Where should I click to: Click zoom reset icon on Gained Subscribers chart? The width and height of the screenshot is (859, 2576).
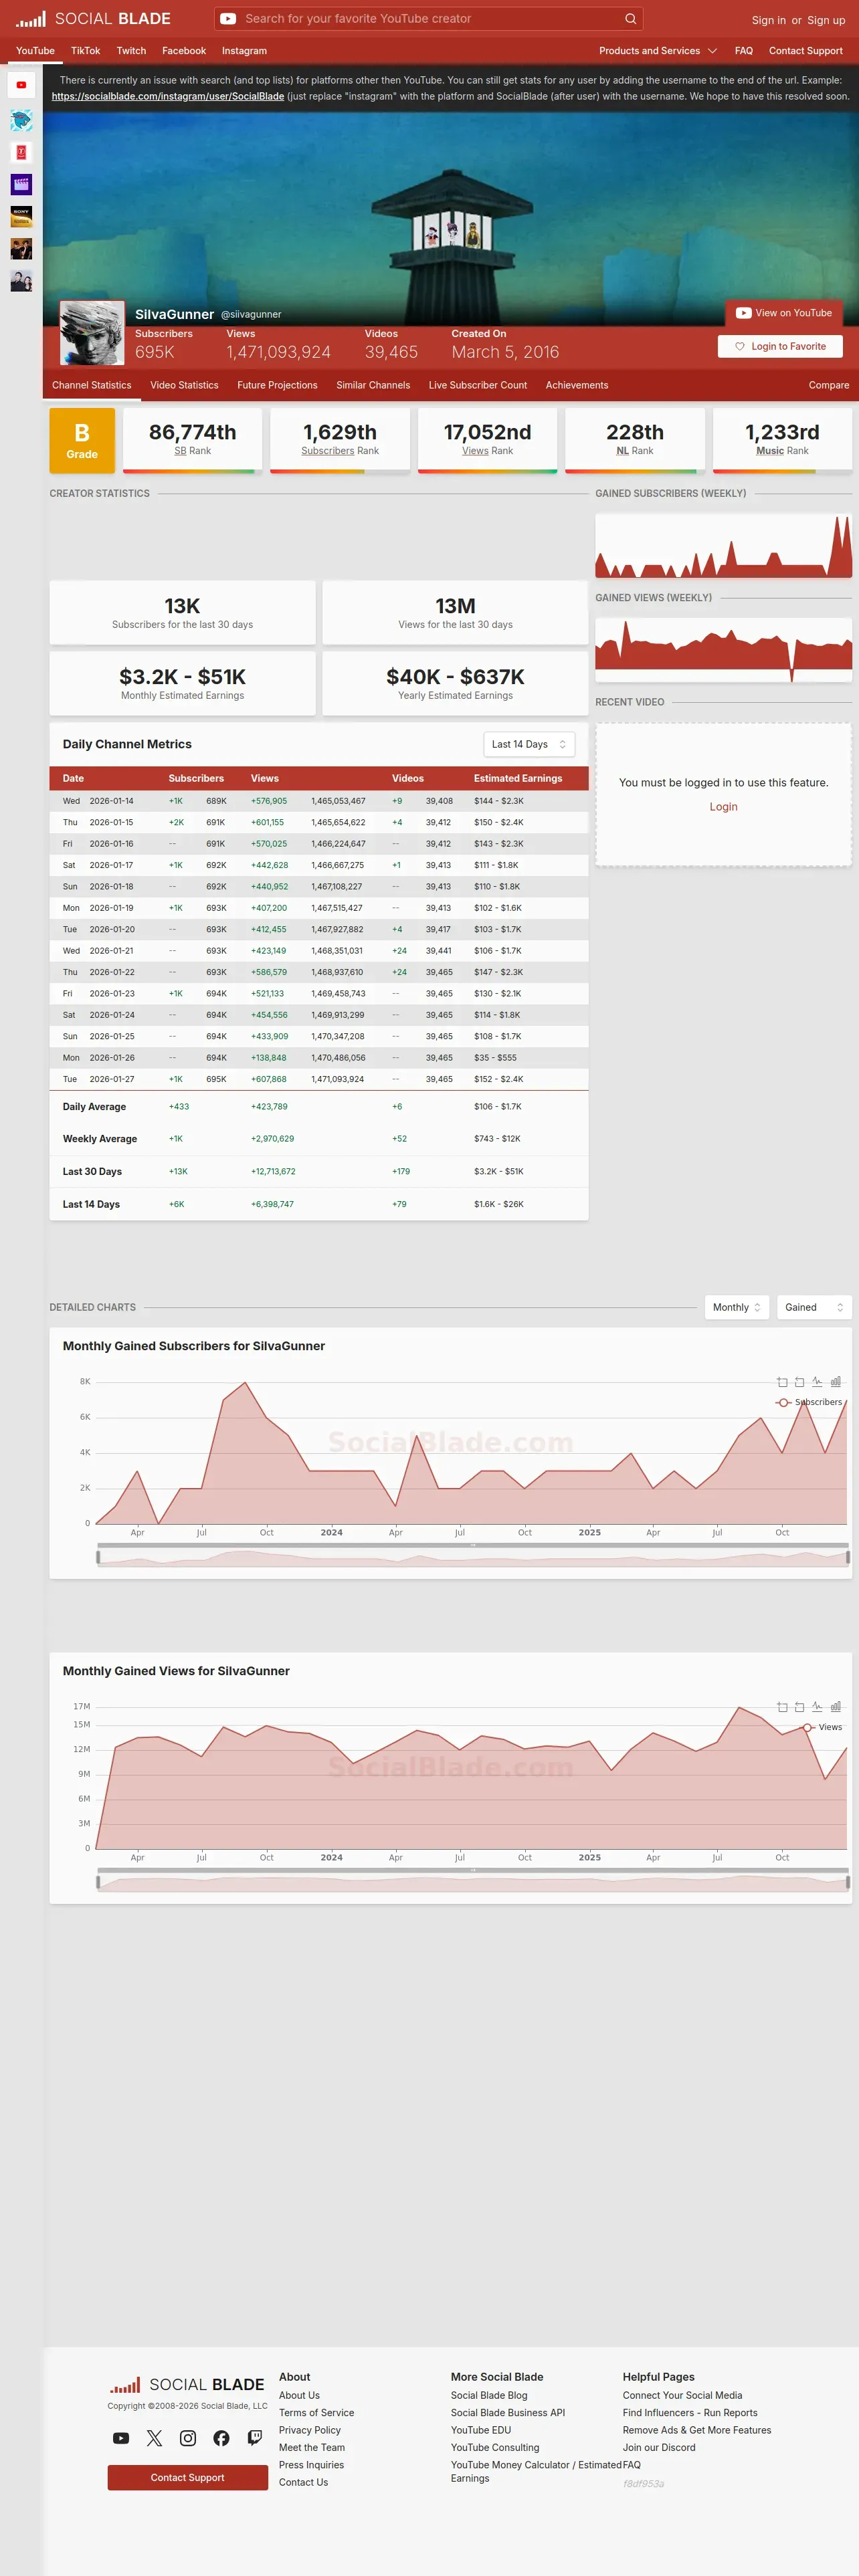pos(799,1382)
